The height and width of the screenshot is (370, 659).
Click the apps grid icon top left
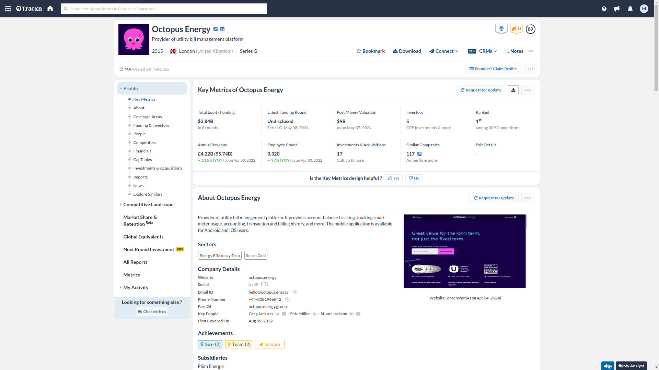coord(8,9)
